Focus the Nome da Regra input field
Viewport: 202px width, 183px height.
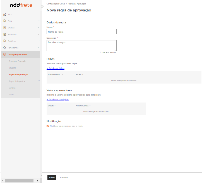pos(81,31)
